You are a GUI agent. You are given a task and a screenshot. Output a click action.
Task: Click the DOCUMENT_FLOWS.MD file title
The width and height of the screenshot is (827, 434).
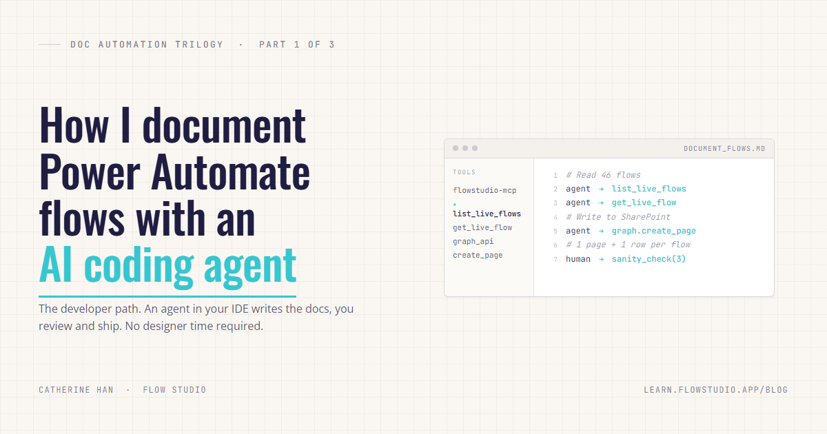tap(724, 149)
